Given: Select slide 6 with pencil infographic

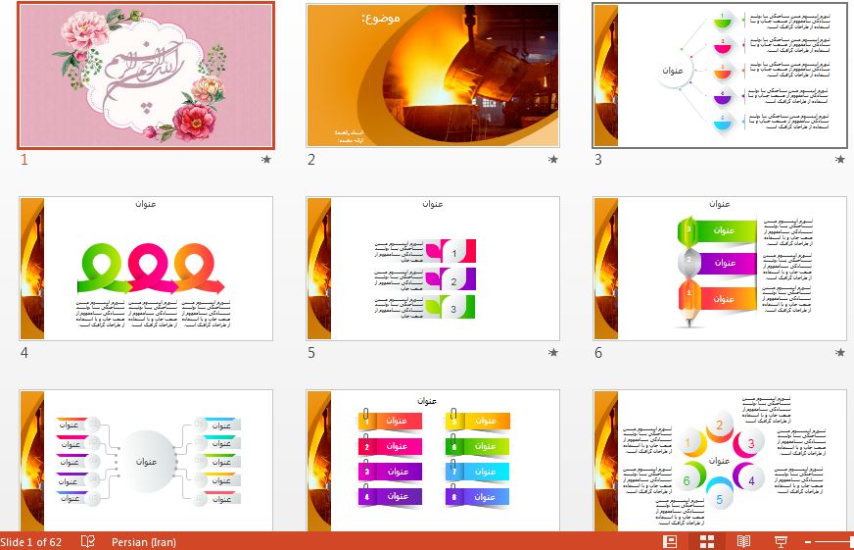Looking at the screenshot, I should [720, 268].
